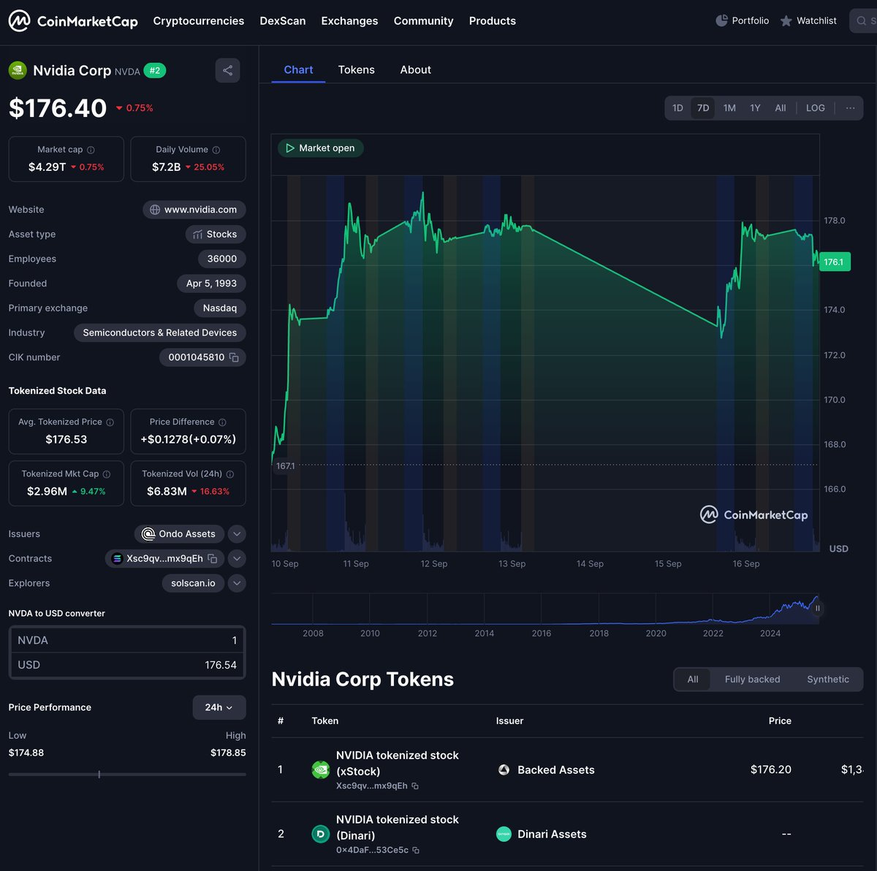Click the #2 rank badge
The width and height of the screenshot is (877, 871).
click(x=155, y=71)
